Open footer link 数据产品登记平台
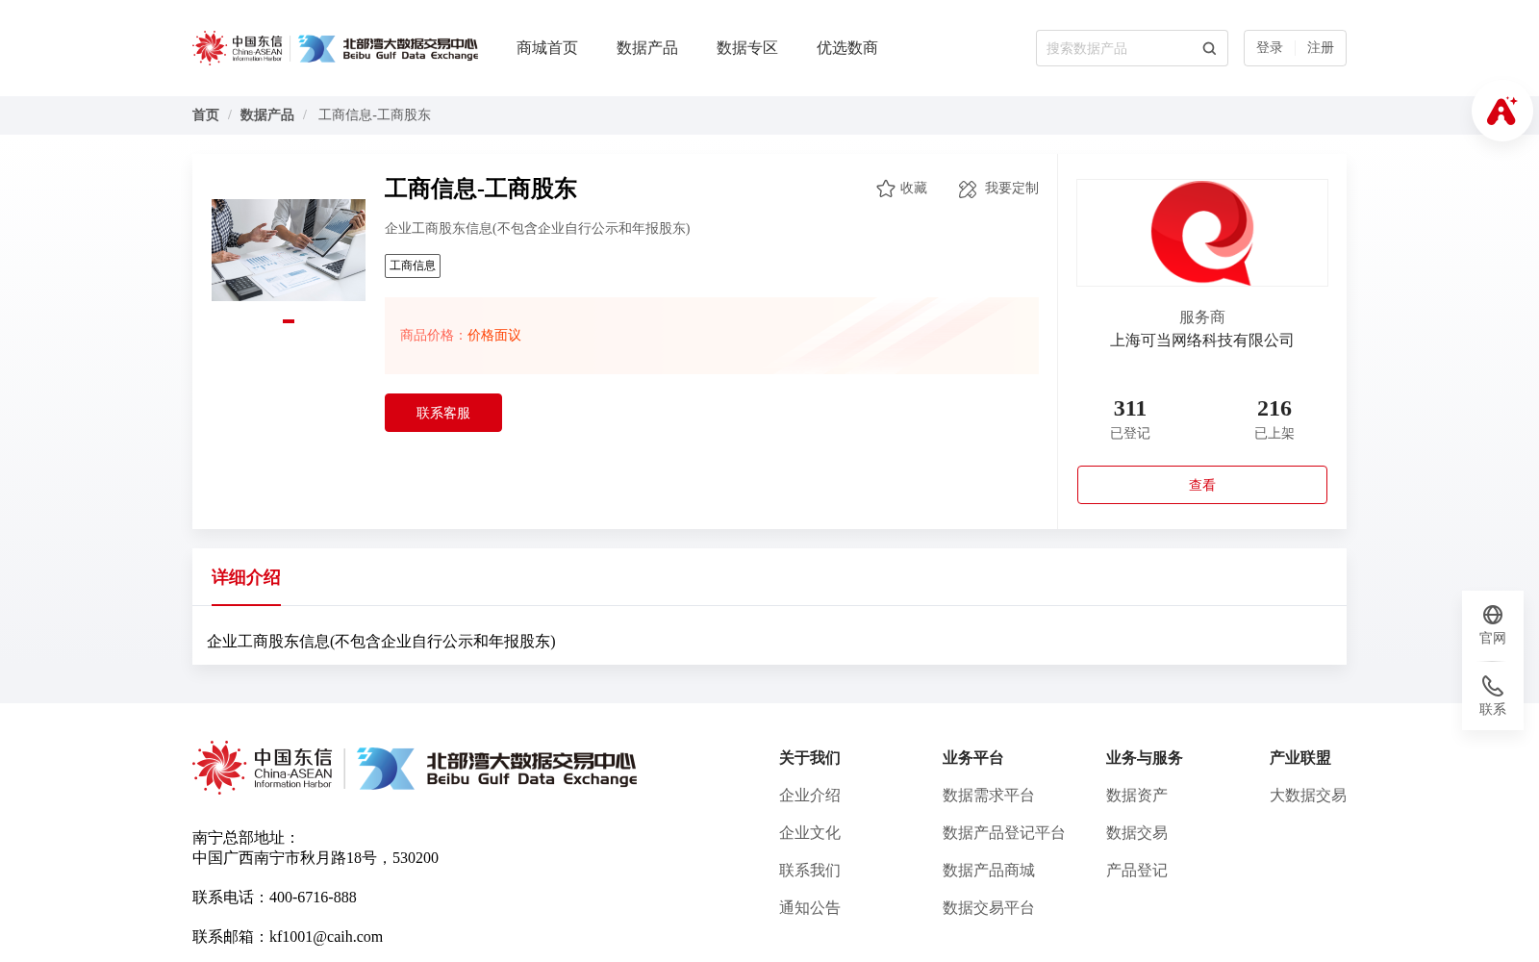The width and height of the screenshot is (1539, 962). (x=1004, y=833)
